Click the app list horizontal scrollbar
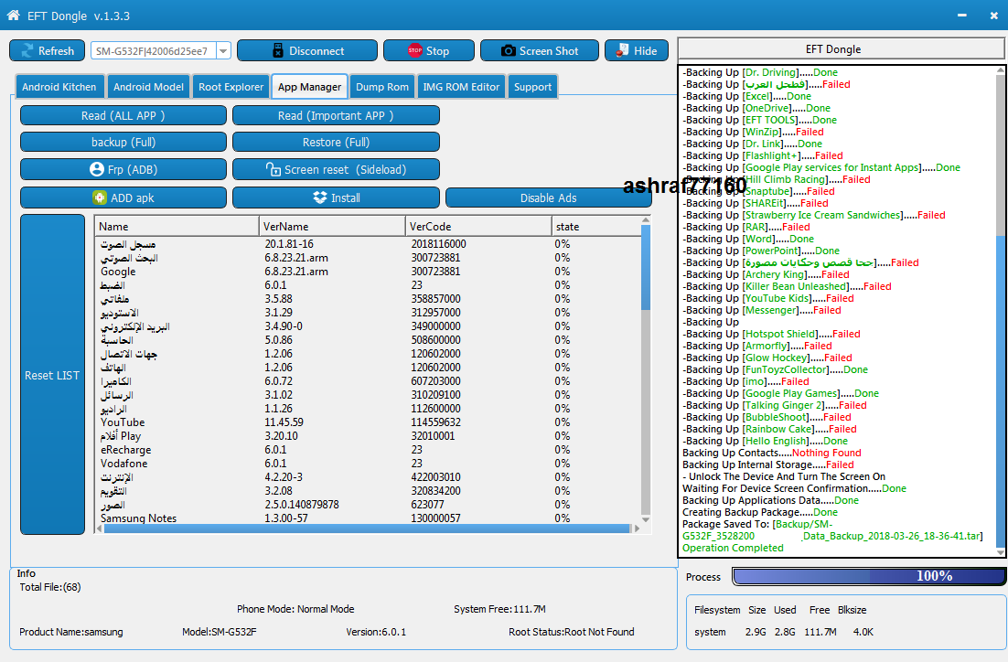This screenshot has width=1008, height=662. coord(367,529)
